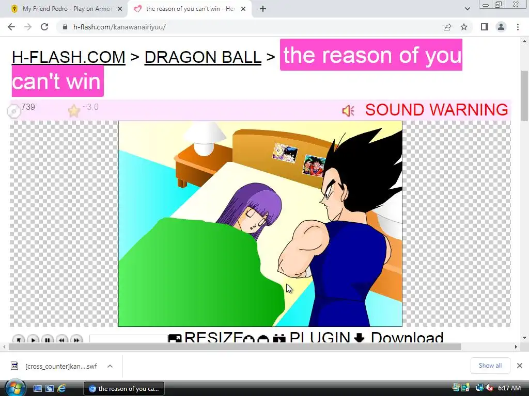Expand the tab search dropdown
The height and width of the screenshot is (396, 529).
click(467, 9)
